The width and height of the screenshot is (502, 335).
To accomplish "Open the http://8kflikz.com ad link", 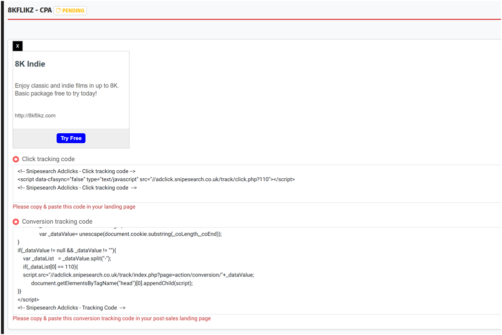I will coord(35,115).
